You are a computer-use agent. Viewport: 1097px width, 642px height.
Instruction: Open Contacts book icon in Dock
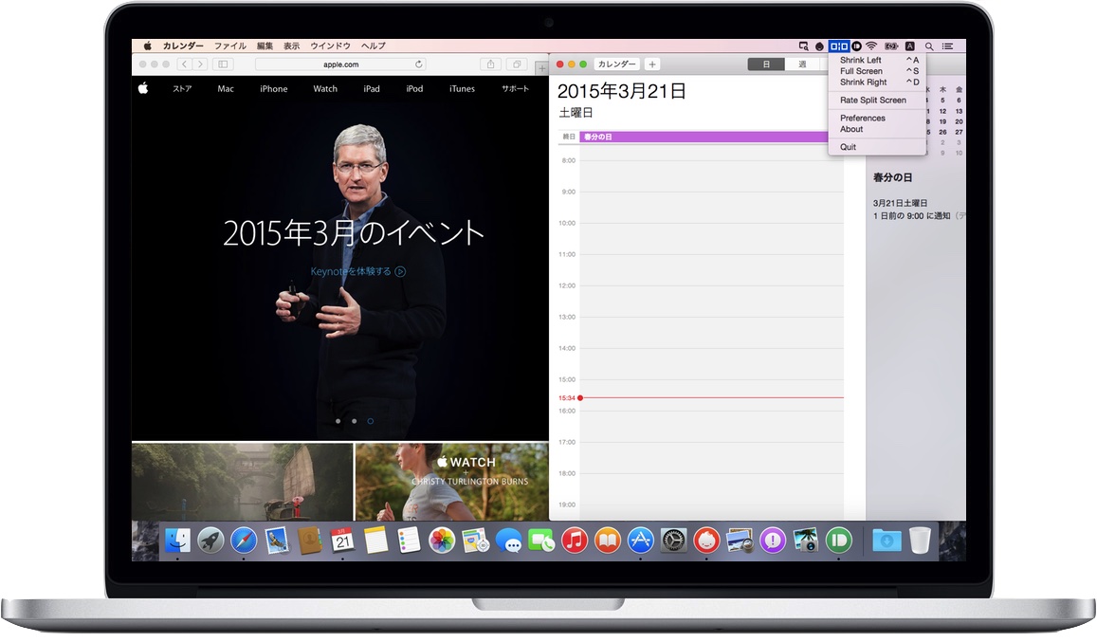pyautogui.click(x=309, y=541)
